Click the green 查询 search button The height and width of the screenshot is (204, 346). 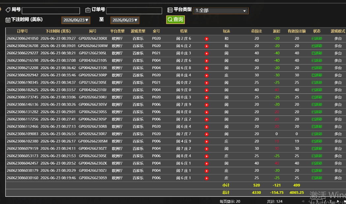pyautogui.click(x=175, y=19)
